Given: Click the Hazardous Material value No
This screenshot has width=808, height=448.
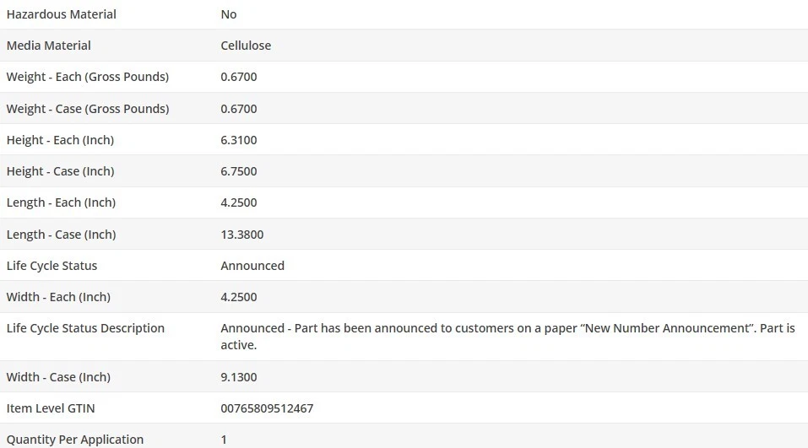Looking at the screenshot, I should pyautogui.click(x=229, y=14).
